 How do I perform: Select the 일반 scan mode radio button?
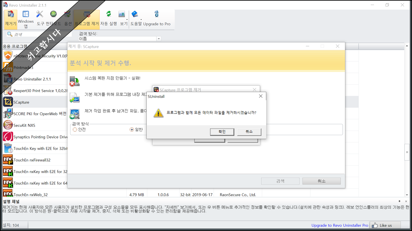click(132, 130)
